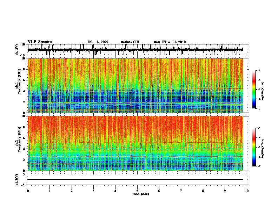278x214 pixels.
Task: Click tick label "10" on the time axis
Action: coord(247,191)
